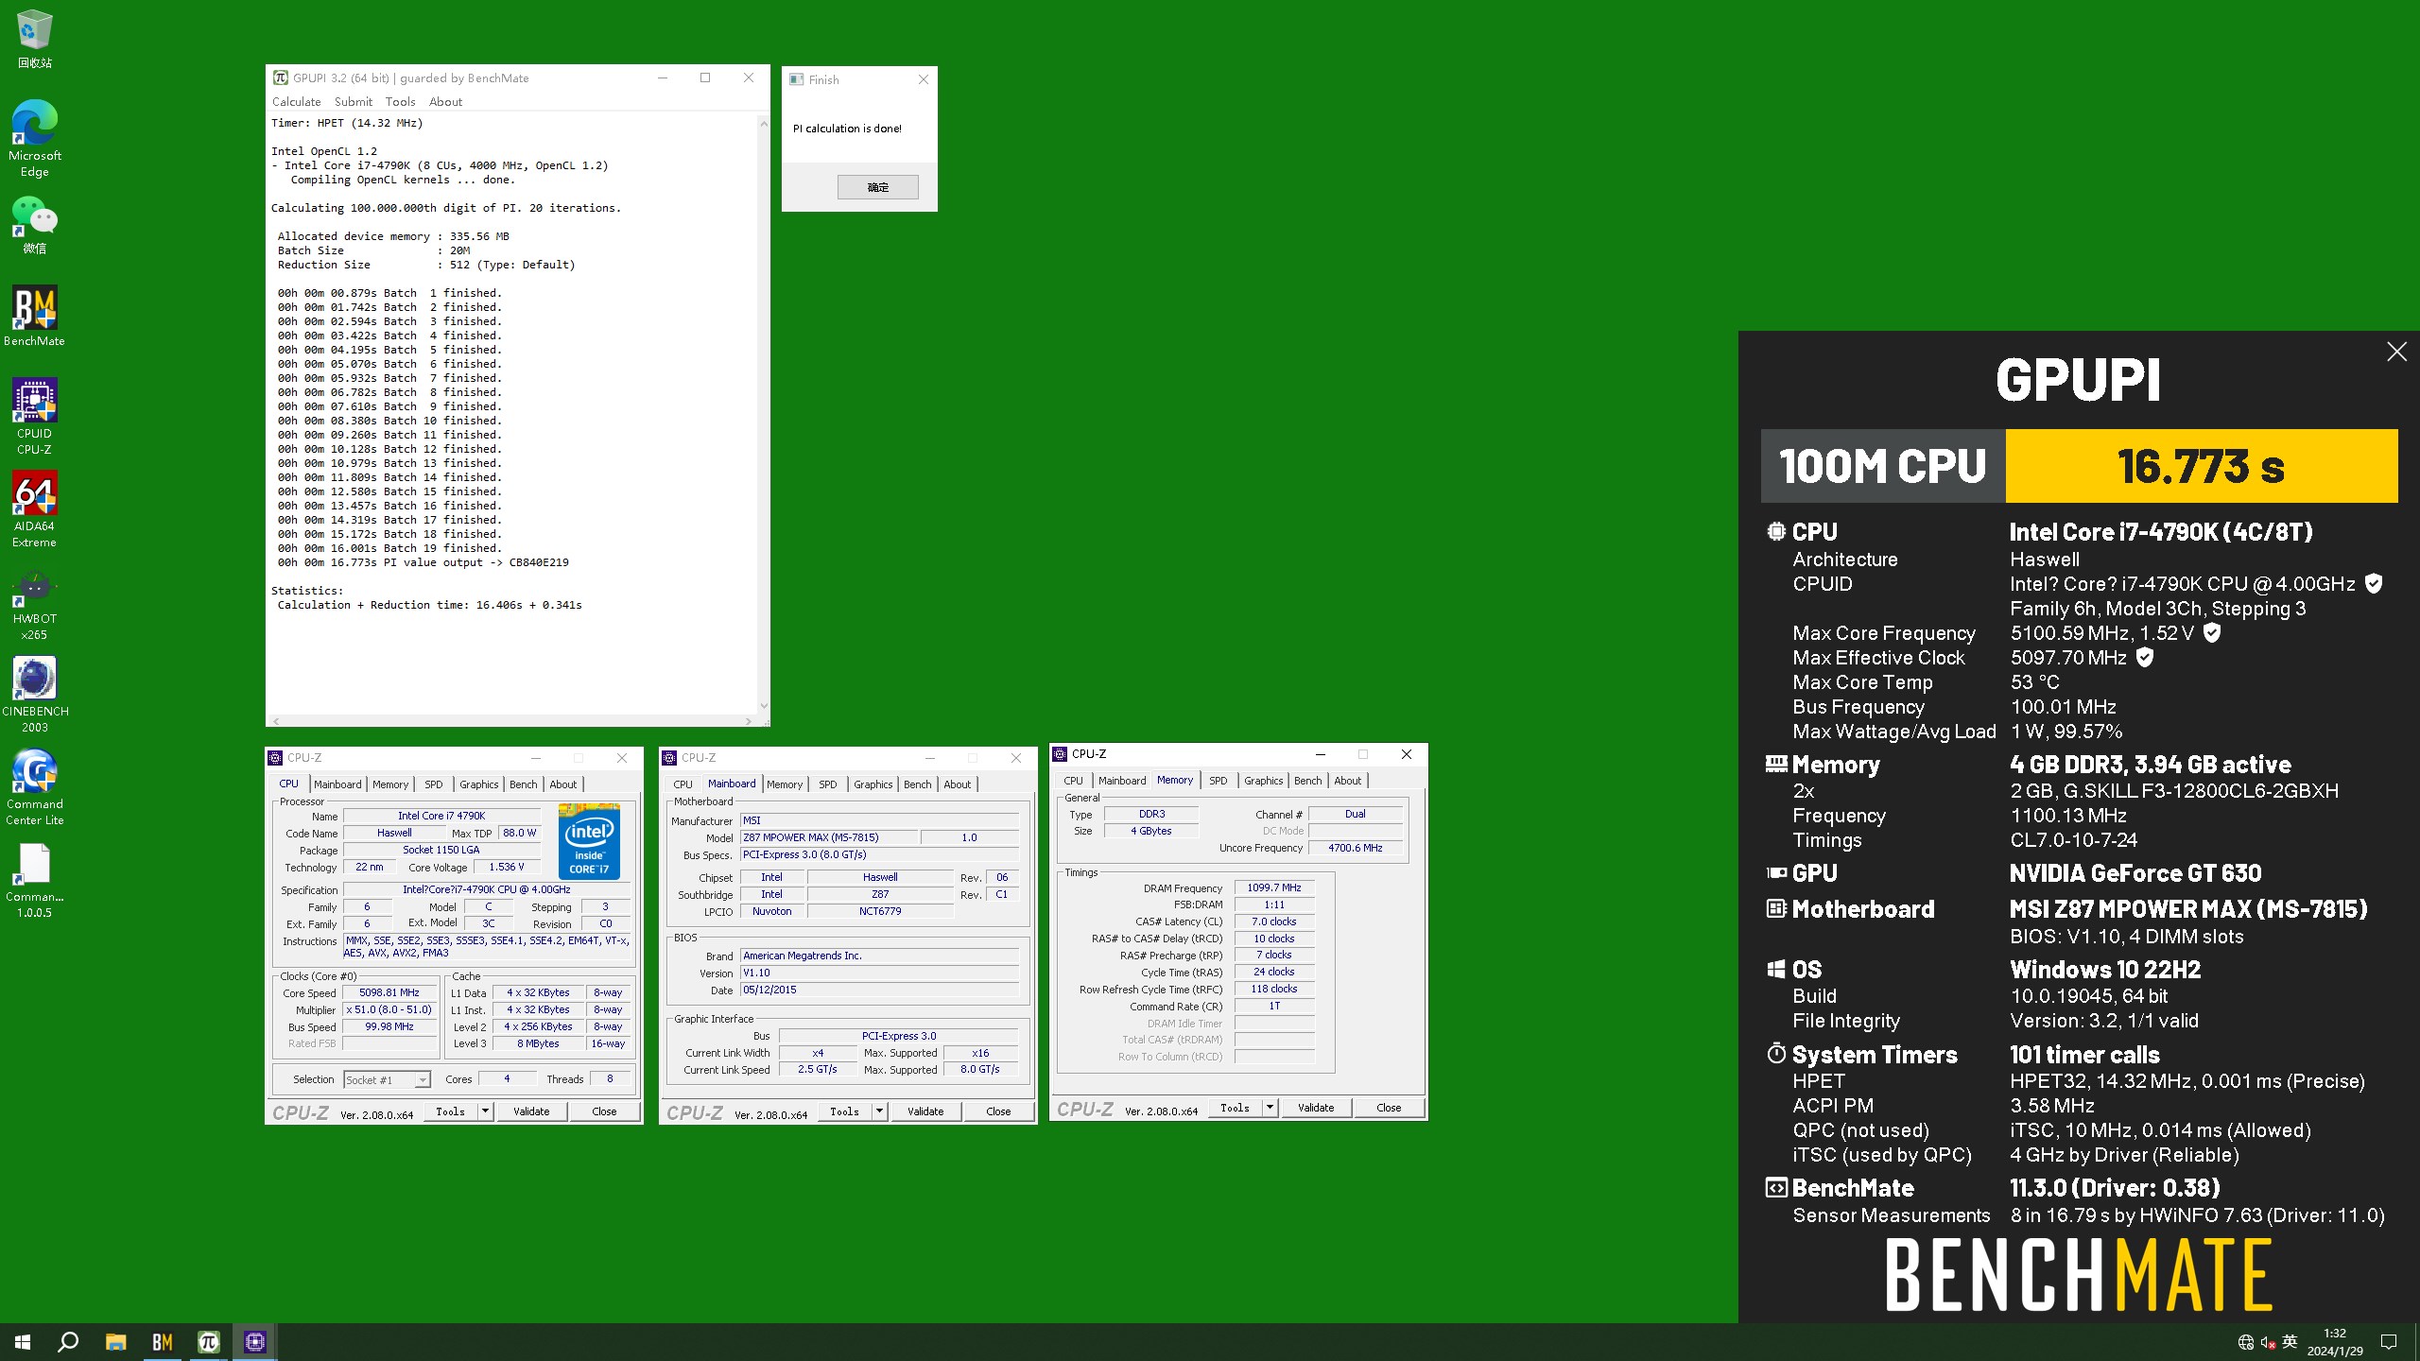Open CINEBENCH 2003 desktop shortcut
The width and height of the screenshot is (2420, 1361).
click(35, 695)
